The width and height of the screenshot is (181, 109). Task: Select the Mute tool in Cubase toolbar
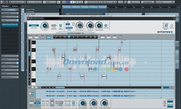coord(101,2)
